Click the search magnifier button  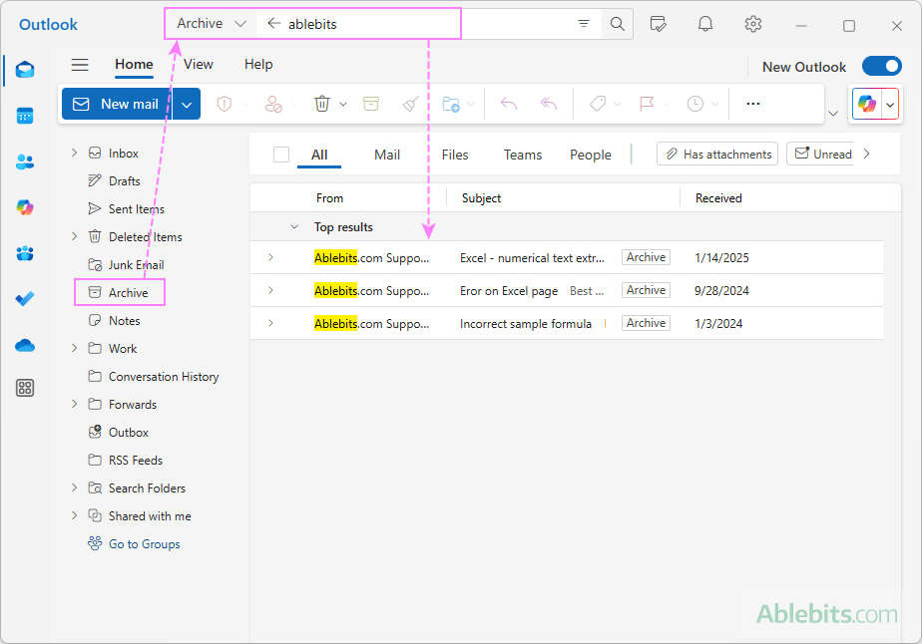coord(618,24)
